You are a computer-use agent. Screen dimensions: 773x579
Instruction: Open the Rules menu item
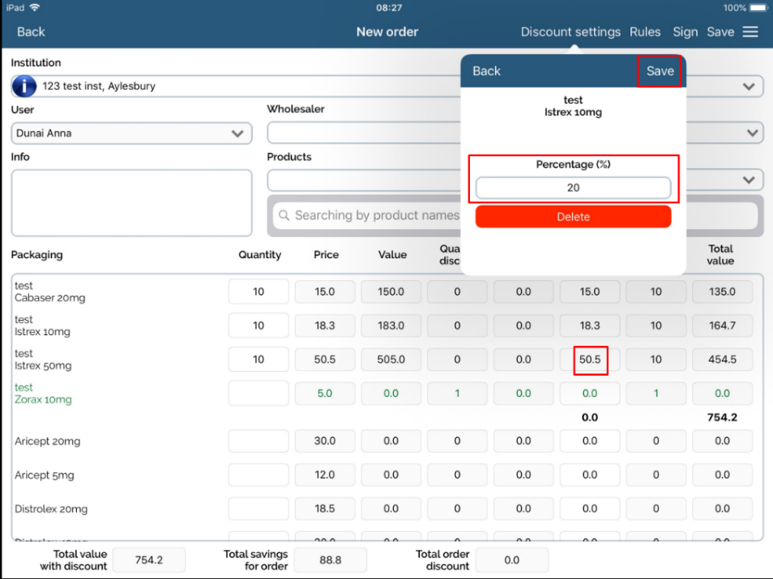(645, 32)
